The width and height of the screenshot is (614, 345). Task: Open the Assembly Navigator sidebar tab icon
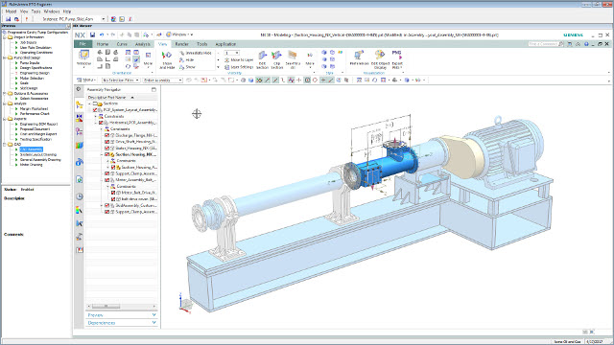80,104
